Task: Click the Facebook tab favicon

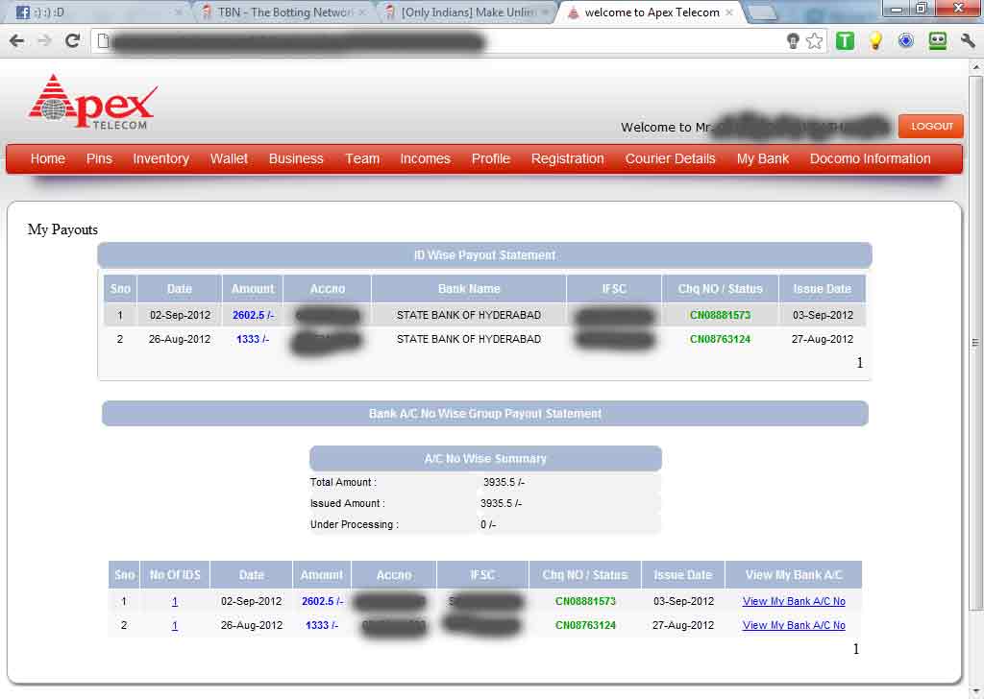Action: click(x=22, y=12)
